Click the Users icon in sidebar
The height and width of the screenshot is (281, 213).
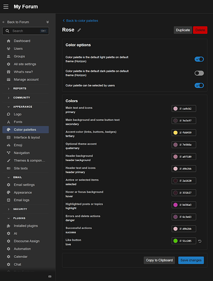click(x=8, y=49)
